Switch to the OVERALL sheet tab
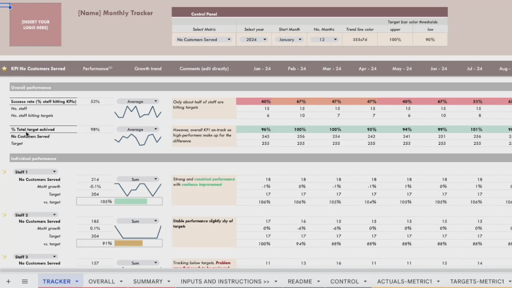The image size is (512, 288). click(x=102, y=282)
